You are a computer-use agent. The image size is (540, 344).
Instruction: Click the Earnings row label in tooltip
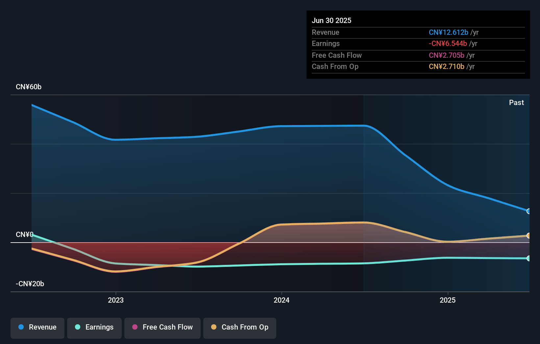click(x=326, y=44)
